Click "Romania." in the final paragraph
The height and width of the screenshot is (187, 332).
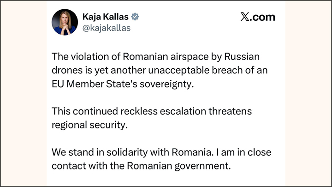coord(192,152)
